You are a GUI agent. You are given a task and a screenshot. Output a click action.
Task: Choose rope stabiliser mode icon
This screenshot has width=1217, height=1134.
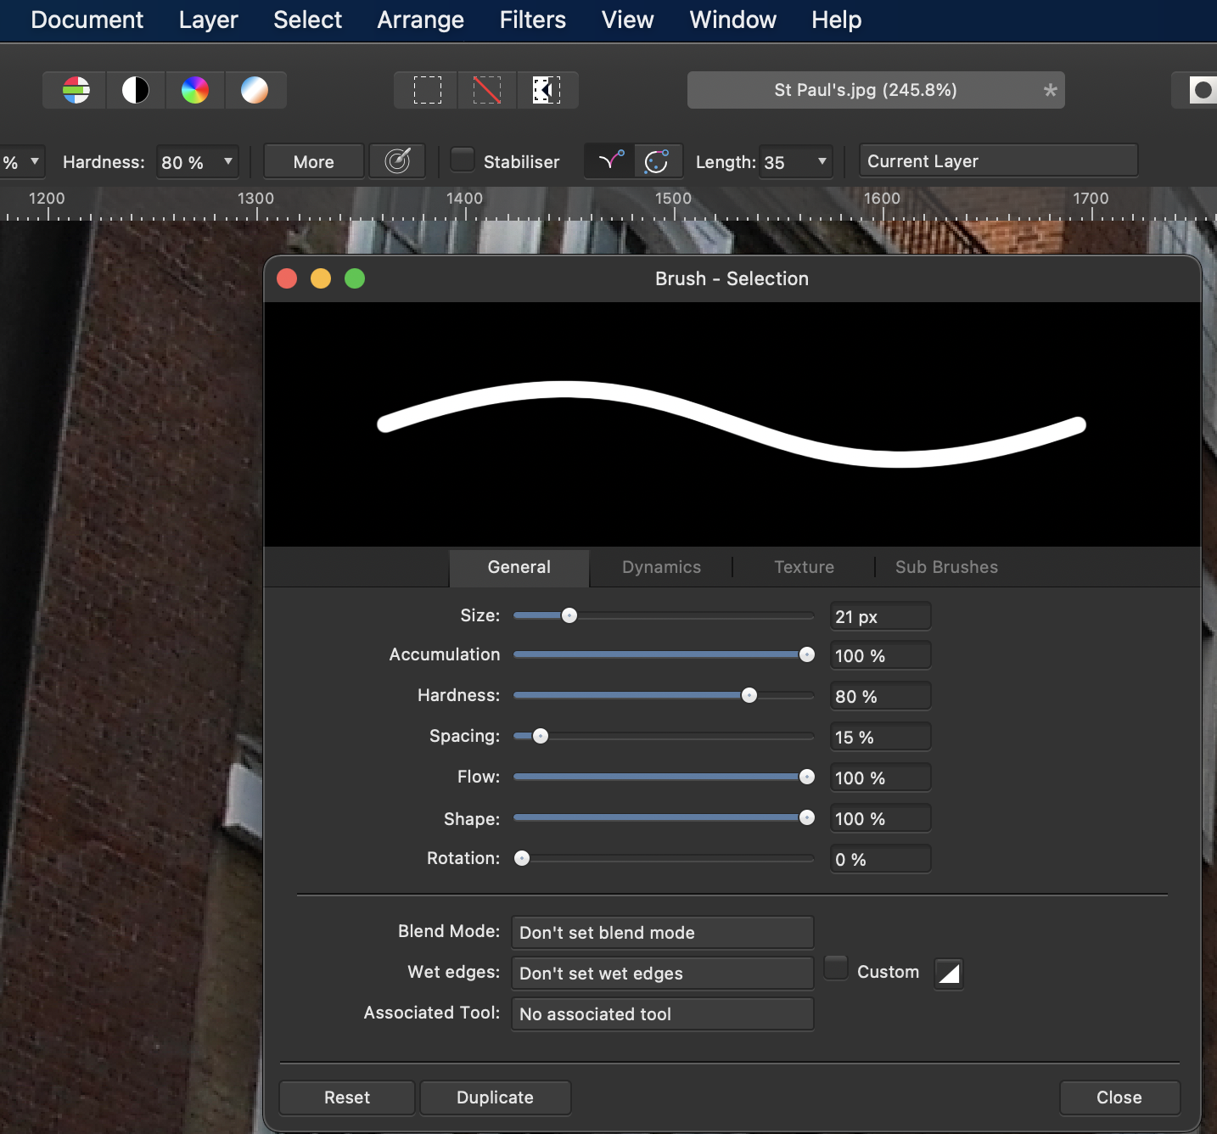[x=611, y=160]
